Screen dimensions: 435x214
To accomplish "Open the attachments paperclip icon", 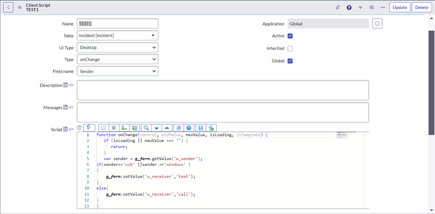I will coord(338,7).
